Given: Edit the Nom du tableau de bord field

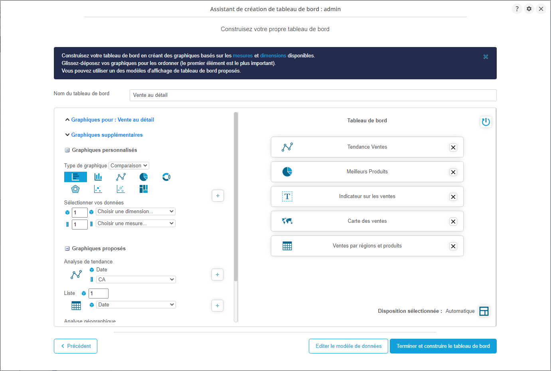Looking at the screenshot, I should [313, 95].
